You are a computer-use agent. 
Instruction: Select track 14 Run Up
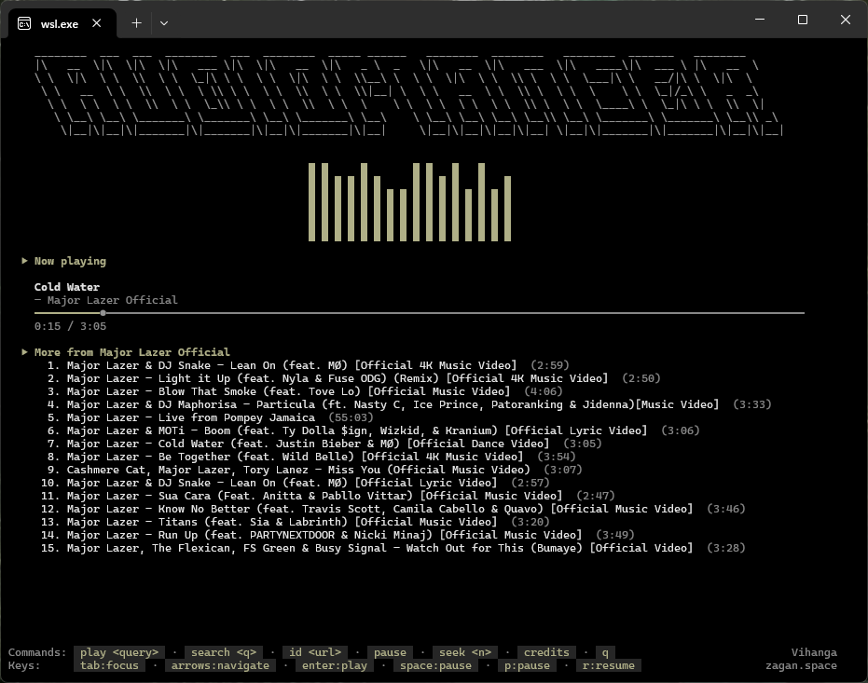[x=338, y=535]
